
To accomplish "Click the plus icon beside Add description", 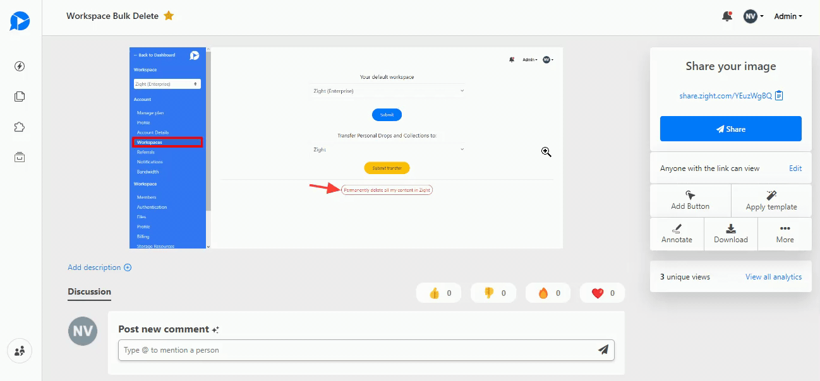I will click(x=128, y=267).
